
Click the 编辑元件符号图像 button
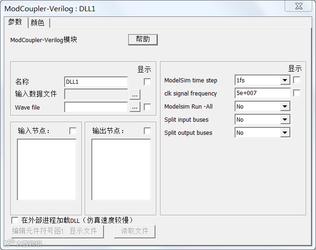(x=37, y=231)
